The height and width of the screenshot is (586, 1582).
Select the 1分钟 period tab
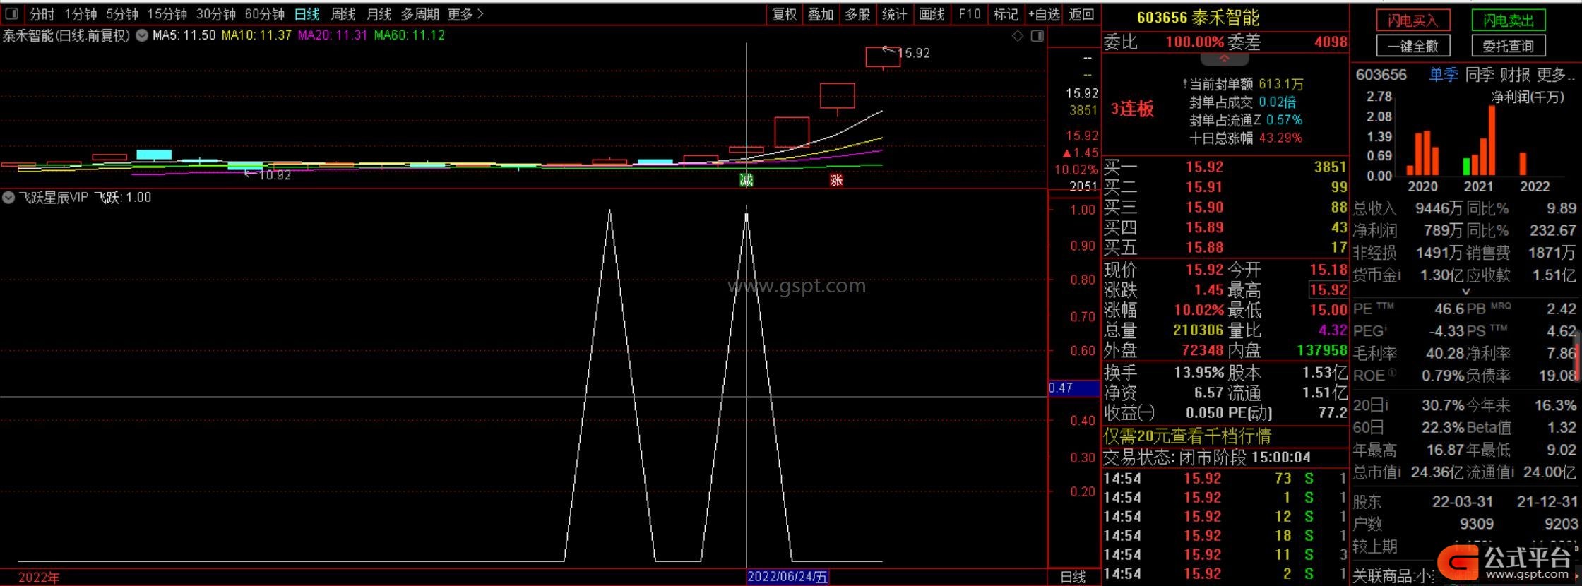click(x=81, y=14)
